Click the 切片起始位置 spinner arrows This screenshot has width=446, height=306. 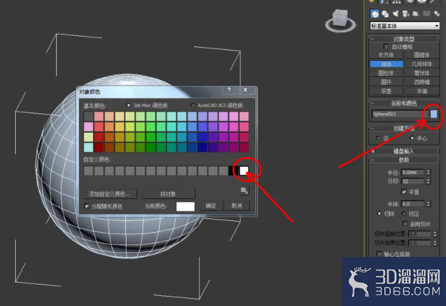tap(435, 234)
